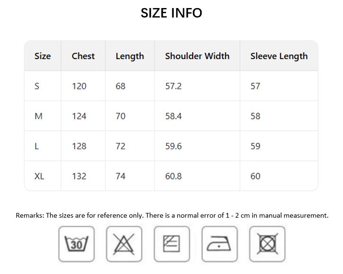Select the Sleeve Length column header
This screenshot has width=343, height=274.
(x=279, y=56)
